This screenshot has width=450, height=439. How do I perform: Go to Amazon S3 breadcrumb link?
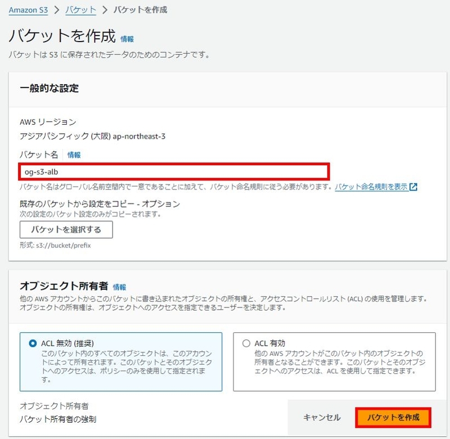tap(28, 10)
